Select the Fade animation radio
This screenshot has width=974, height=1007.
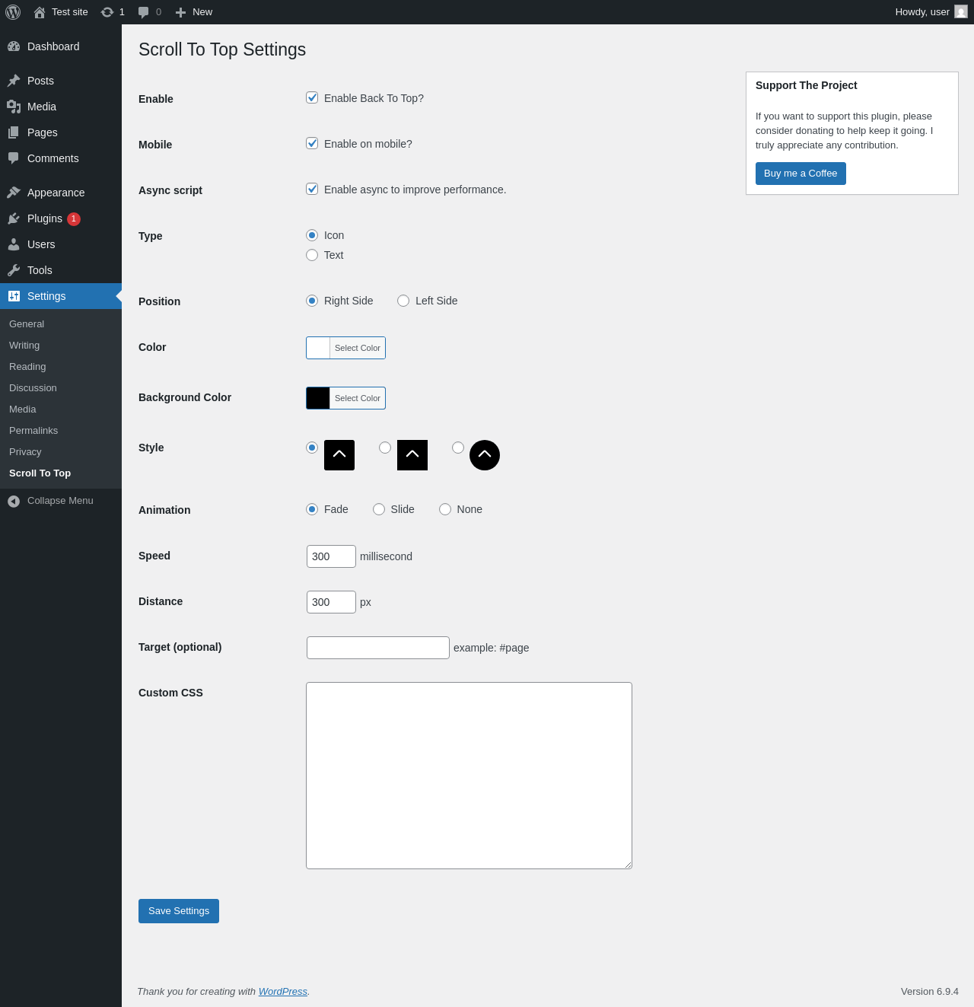pos(312,509)
